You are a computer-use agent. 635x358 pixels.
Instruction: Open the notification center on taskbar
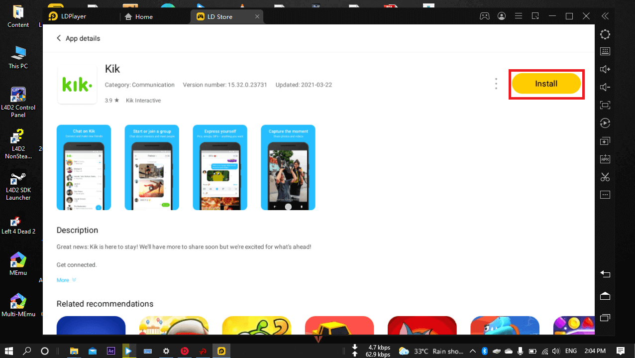pos(621,351)
